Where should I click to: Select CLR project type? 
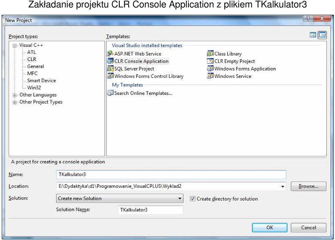coord(32,59)
